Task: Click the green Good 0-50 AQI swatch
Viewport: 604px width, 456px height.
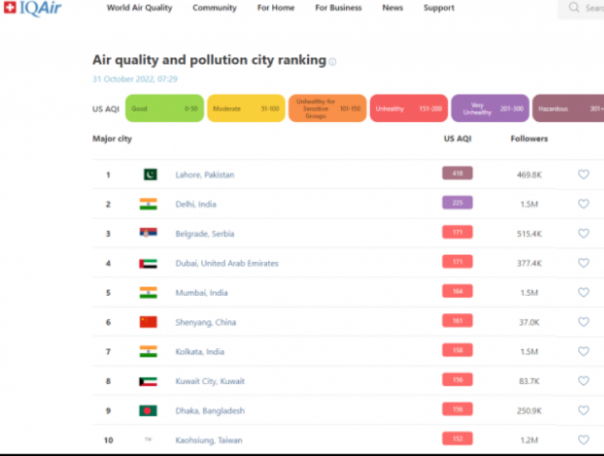Action: pos(164,109)
